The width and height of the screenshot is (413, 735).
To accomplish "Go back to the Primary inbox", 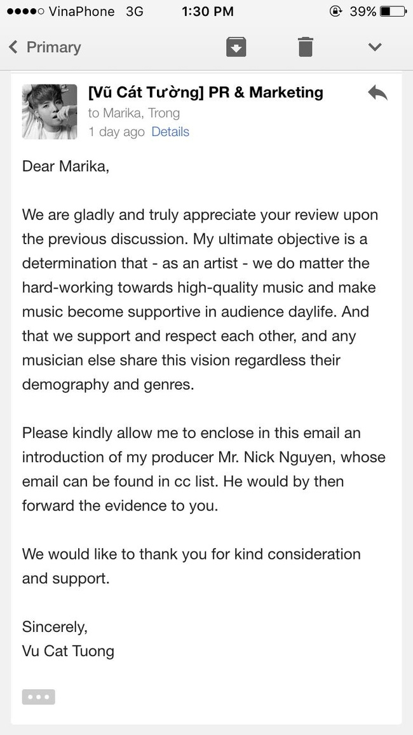I will pyautogui.click(x=45, y=47).
